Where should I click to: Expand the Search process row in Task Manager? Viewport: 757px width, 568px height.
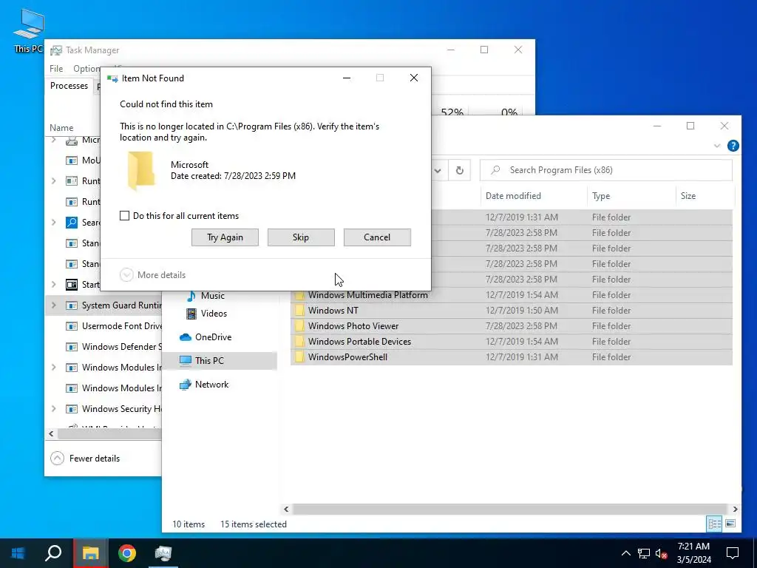pyautogui.click(x=53, y=222)
